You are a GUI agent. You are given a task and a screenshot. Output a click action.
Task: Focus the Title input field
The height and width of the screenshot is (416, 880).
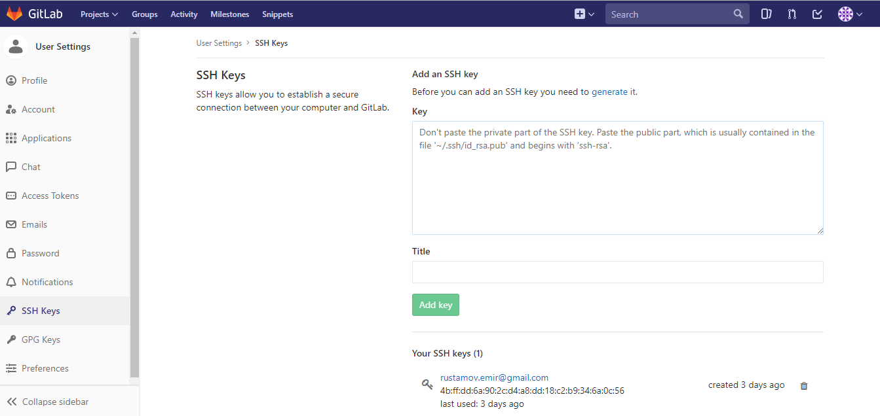point(617,272)
